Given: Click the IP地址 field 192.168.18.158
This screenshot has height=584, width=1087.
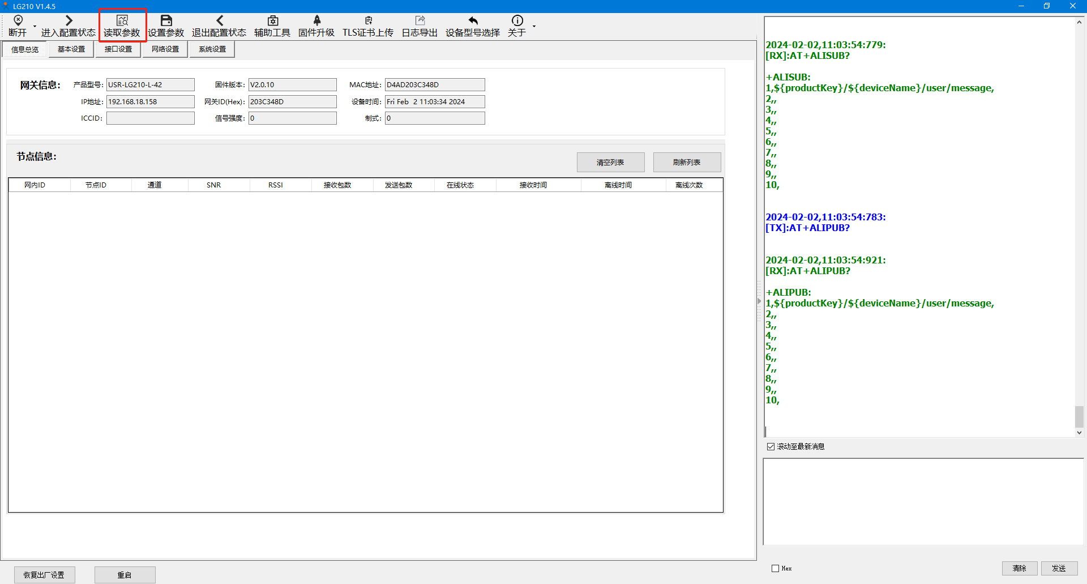Looking at the screenshot, I should click(151, 101).
